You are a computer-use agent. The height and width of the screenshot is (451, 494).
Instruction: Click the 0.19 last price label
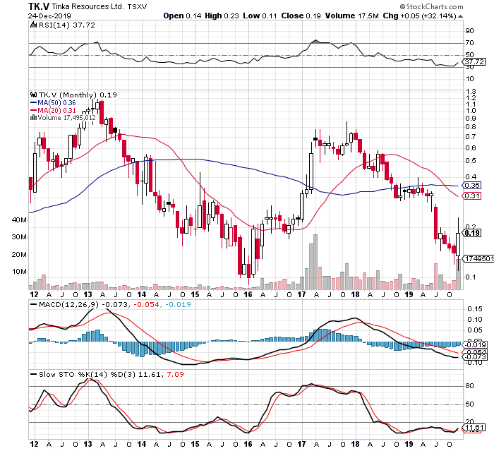[472, 234]
